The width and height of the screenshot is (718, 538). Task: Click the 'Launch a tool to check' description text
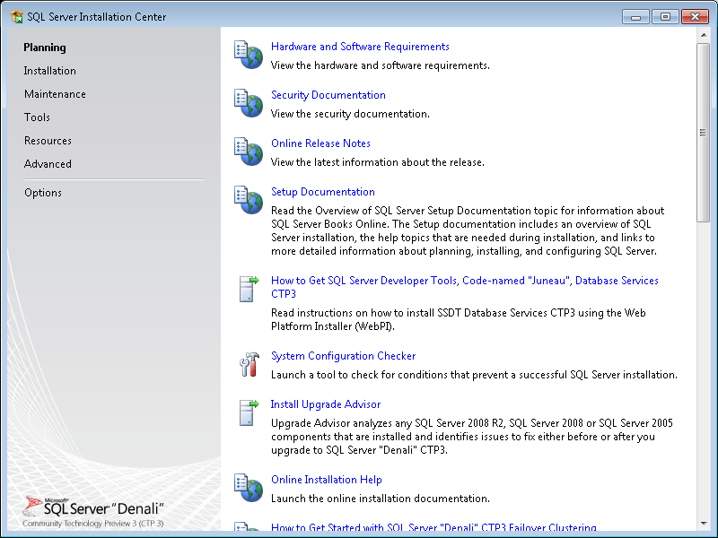point(474,375)
